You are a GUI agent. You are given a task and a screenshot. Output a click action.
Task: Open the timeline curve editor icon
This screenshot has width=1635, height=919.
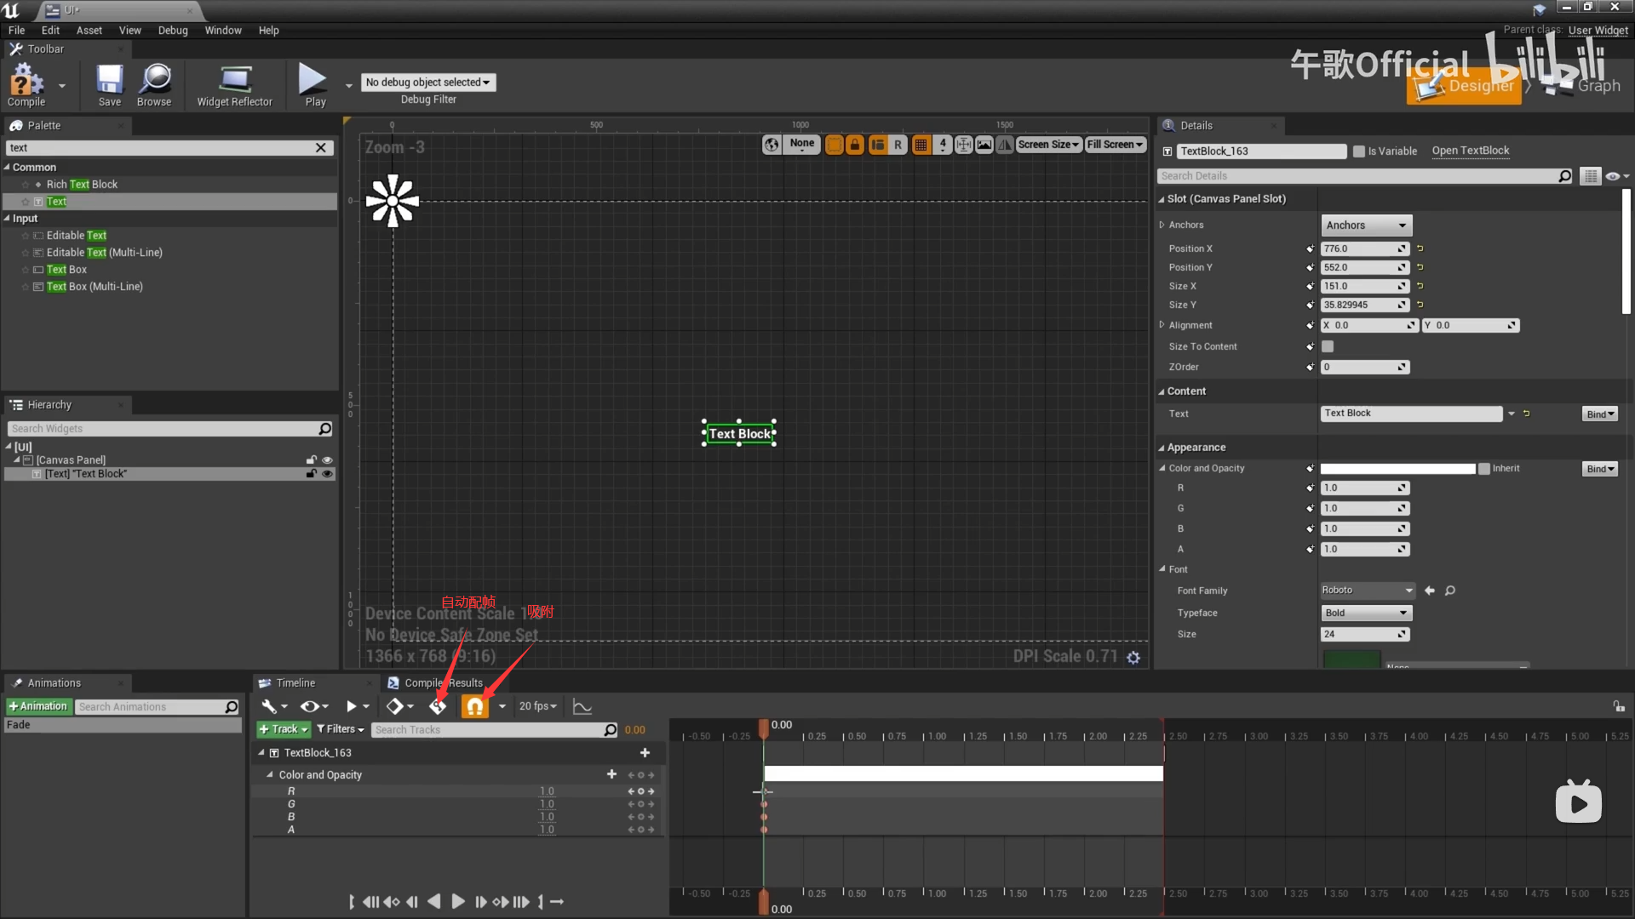[x=582, y=706]
